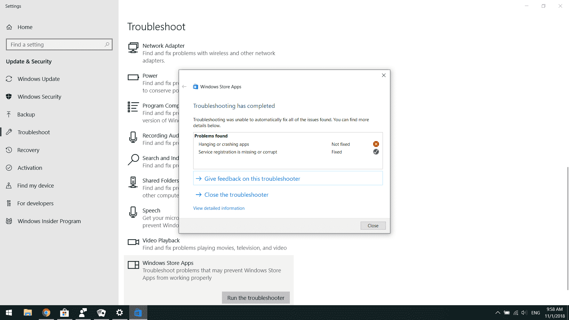The width and height of the screenshot is (569, 320).
Task: Click the Search and Indexing magnifier icon
Action: click(133, 159)
